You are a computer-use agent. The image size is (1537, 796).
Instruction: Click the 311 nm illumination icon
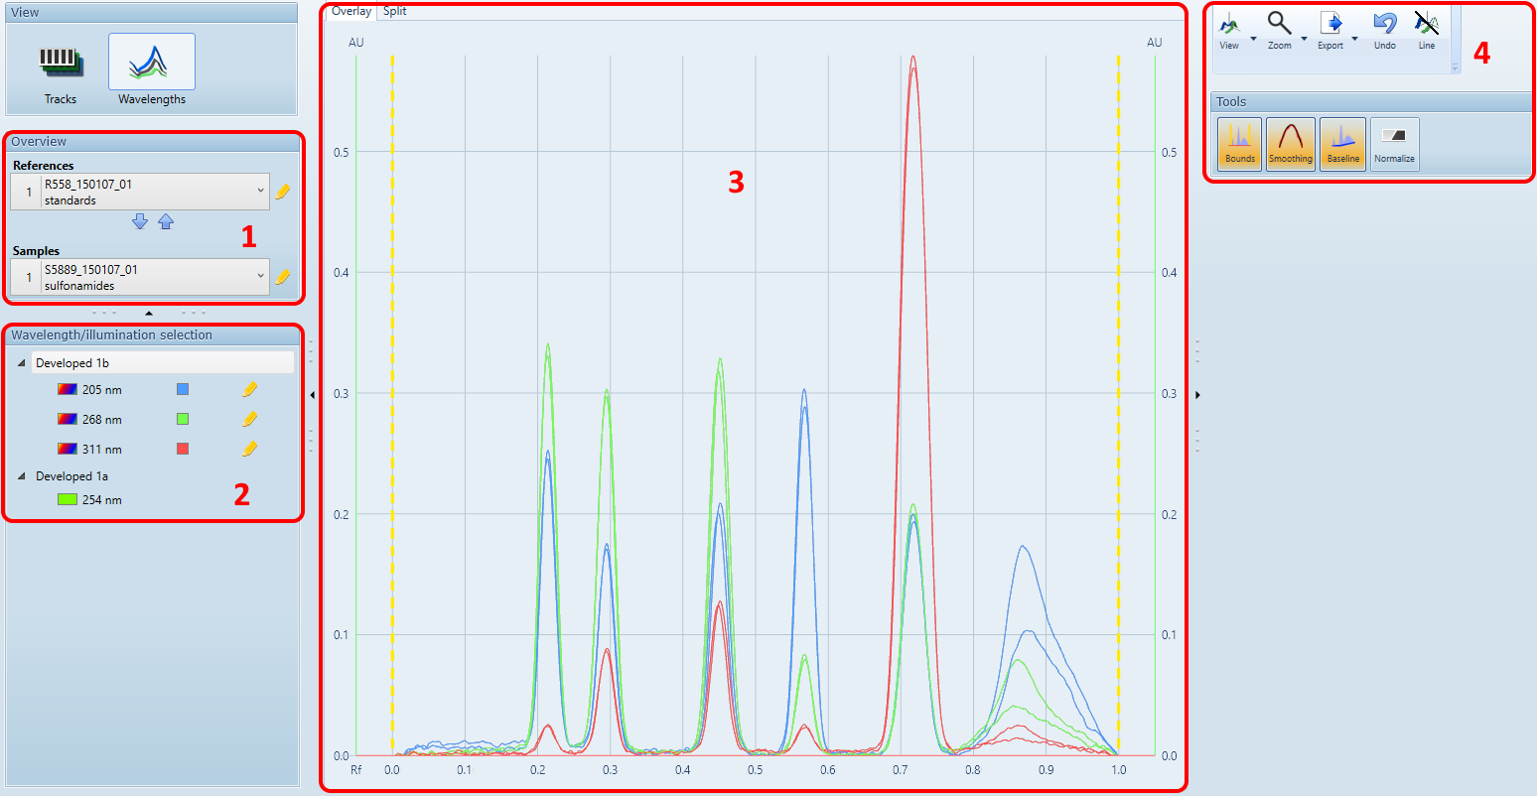[x=68, y=449]
